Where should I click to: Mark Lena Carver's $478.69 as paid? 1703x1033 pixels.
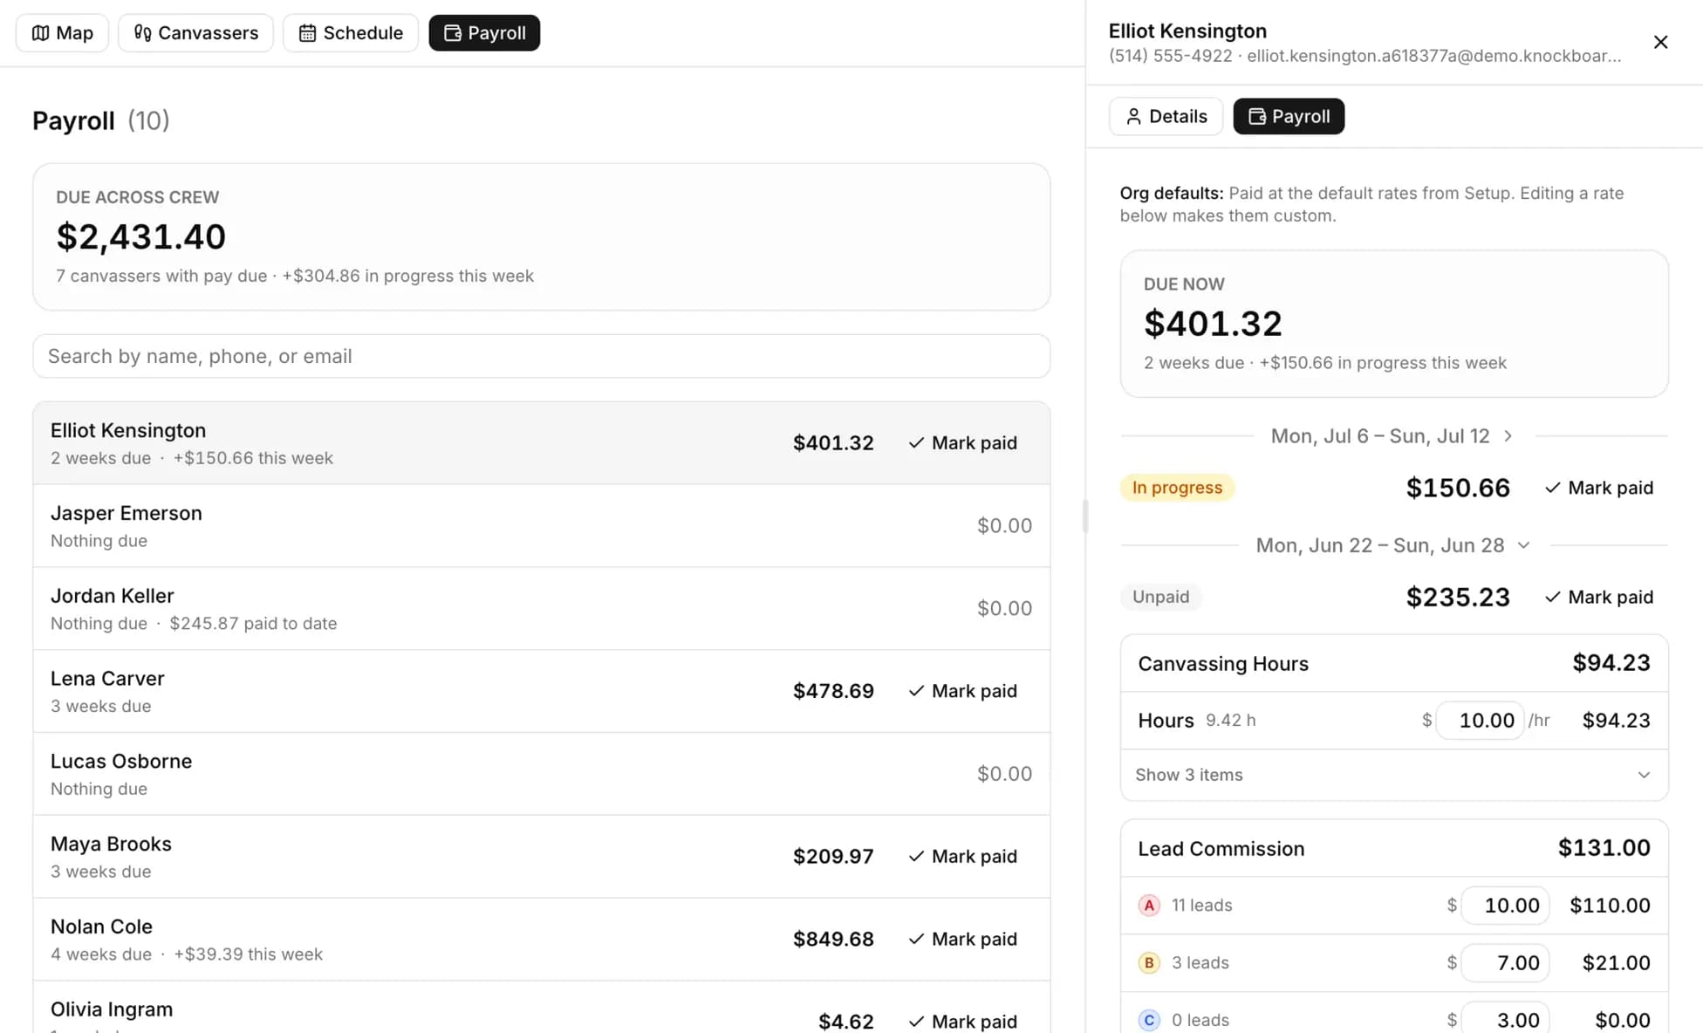(x=962, y=691)
